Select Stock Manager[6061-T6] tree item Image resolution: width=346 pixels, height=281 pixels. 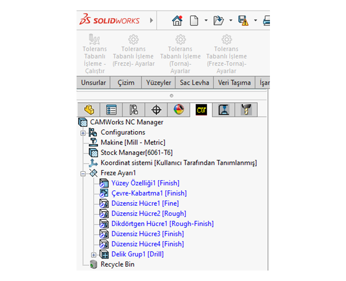(x=136, y=152)
